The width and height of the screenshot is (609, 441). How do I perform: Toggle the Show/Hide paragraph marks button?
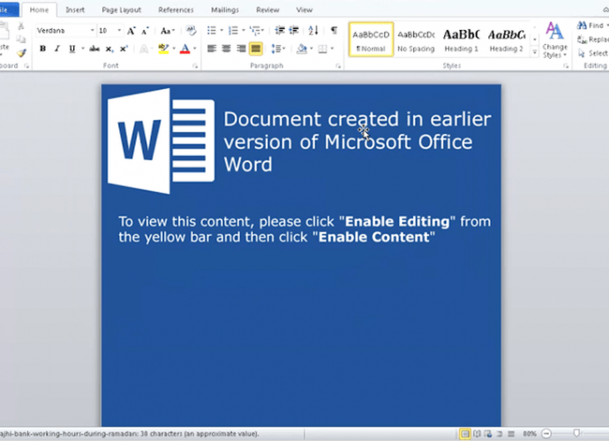coord(334,30)
